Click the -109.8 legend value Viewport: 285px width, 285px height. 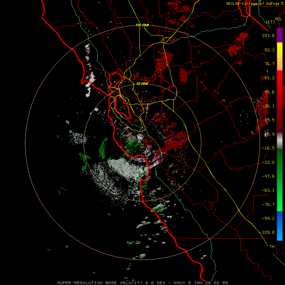pyautogui.click(x=267, y=232)
